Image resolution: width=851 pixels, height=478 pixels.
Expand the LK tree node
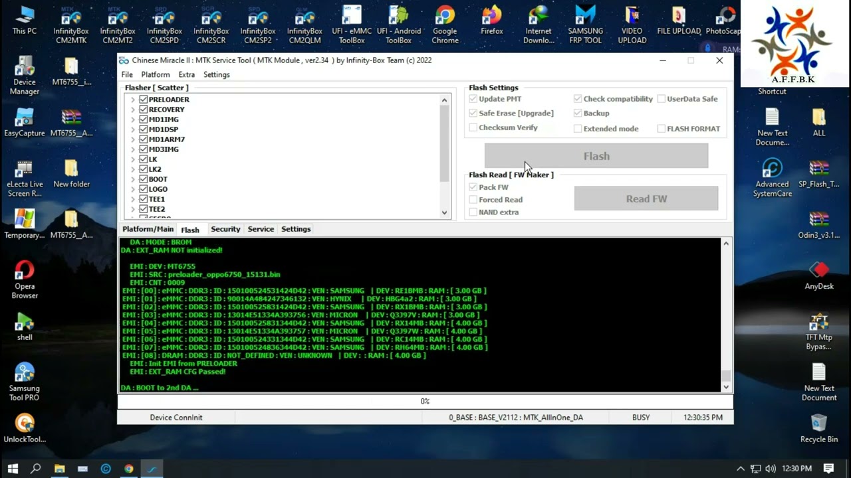133,159
